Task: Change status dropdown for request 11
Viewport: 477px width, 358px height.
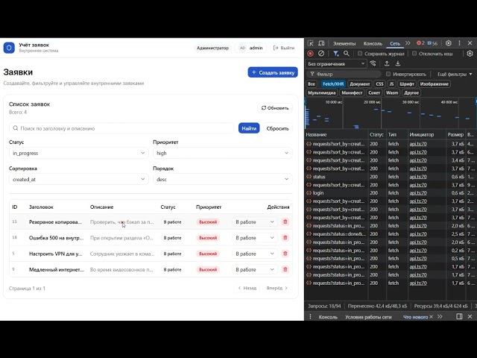Action: click(255, 222)
